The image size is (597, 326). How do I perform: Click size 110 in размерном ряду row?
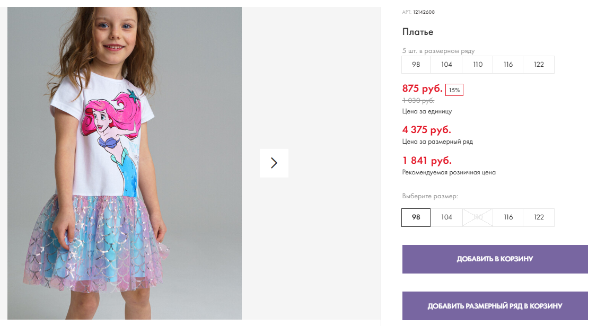(477, 65)
